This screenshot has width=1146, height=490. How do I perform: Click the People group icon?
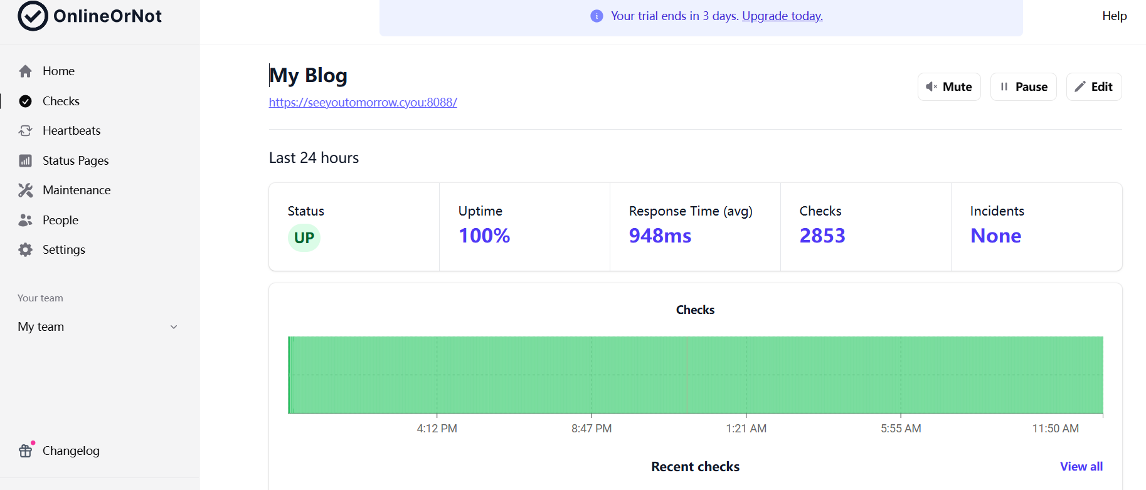[x=25, y=221]
